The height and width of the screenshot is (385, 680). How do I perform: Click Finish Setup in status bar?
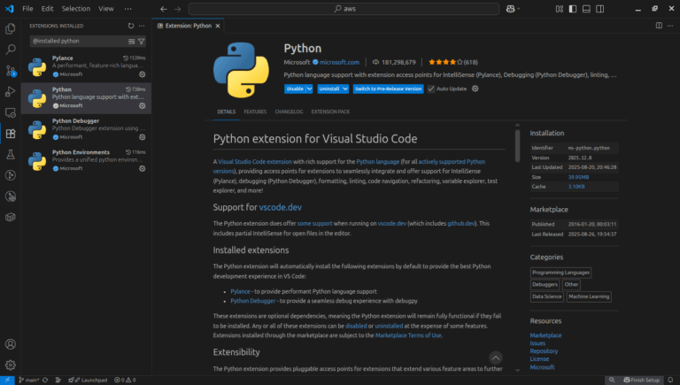[641, 380]
